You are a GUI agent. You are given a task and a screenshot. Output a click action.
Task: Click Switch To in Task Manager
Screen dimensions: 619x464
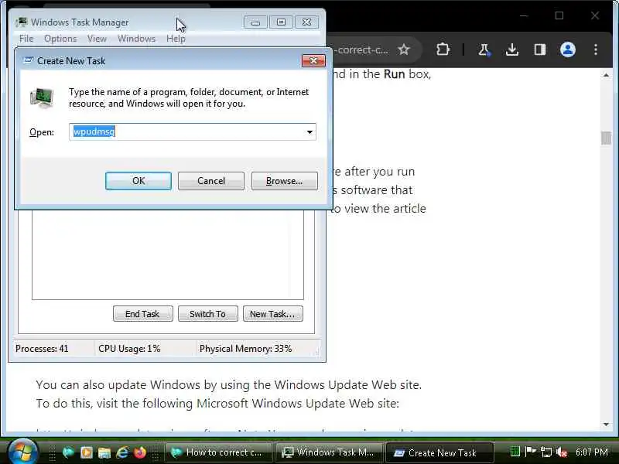(207, 314)
